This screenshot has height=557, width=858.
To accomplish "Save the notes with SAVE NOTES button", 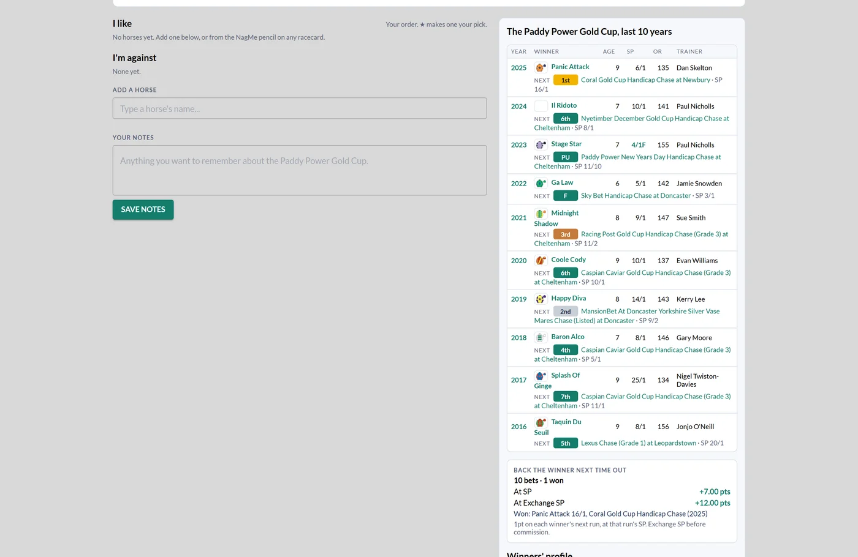I will tap(143, 209).
